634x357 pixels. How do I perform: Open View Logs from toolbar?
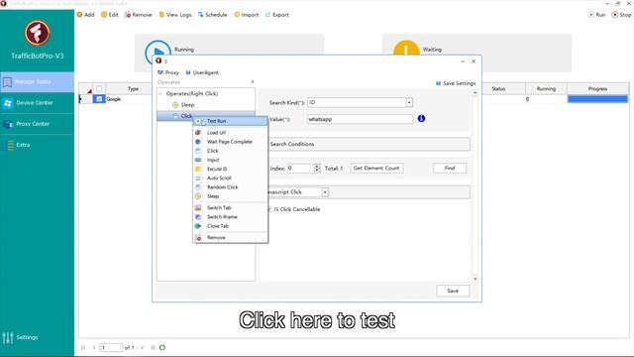[175, 15]
